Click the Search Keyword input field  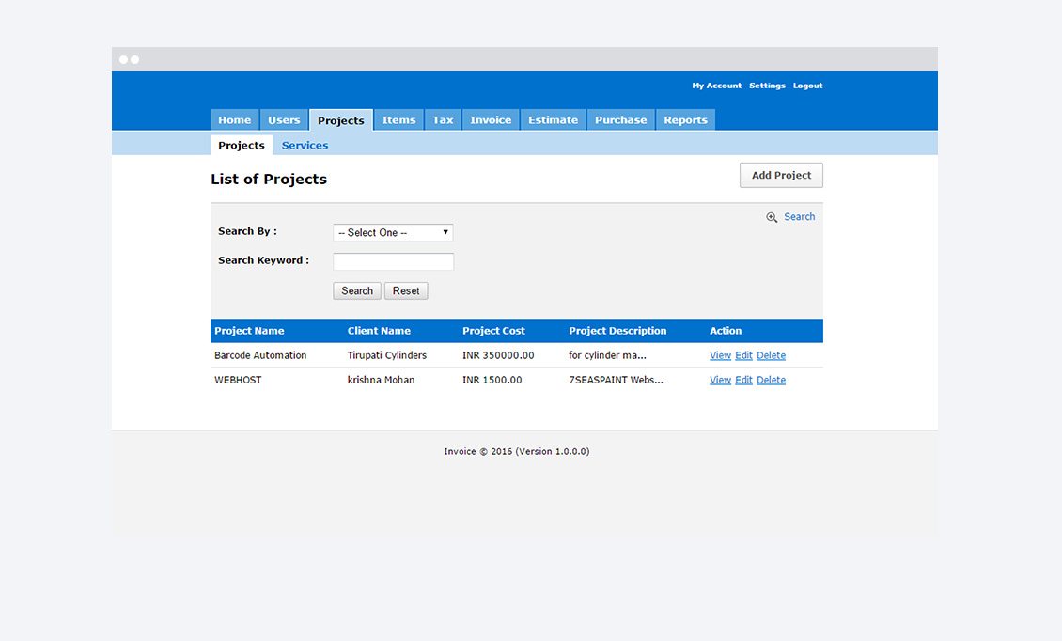point(393,261)
